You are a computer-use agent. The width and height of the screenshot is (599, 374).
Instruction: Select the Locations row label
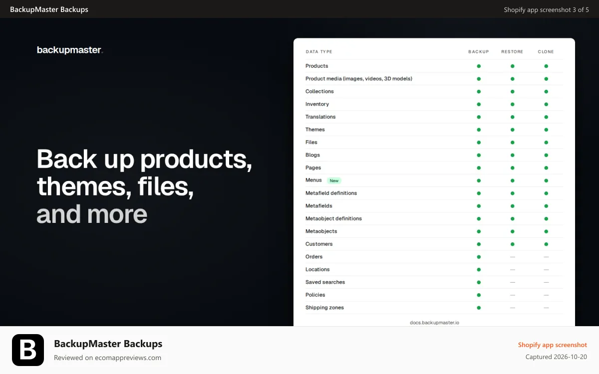pos(317,269)
